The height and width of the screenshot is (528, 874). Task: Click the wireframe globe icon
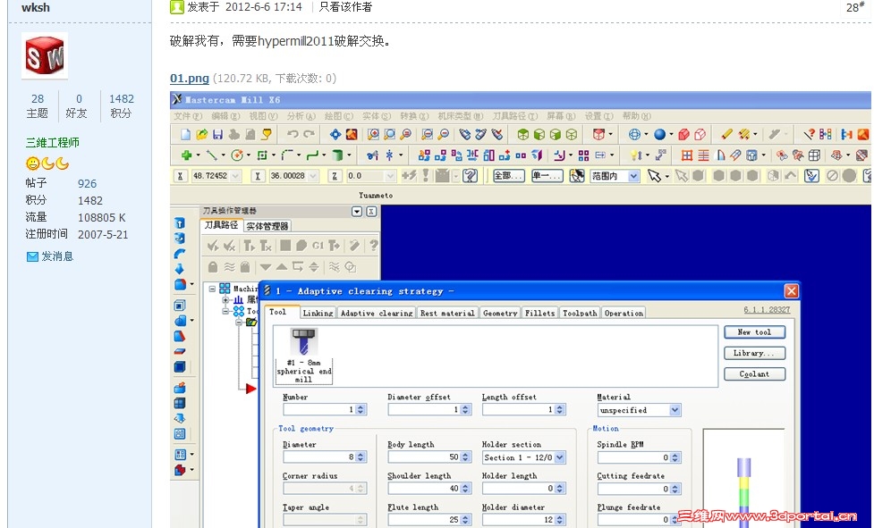[x=634, y=134]
